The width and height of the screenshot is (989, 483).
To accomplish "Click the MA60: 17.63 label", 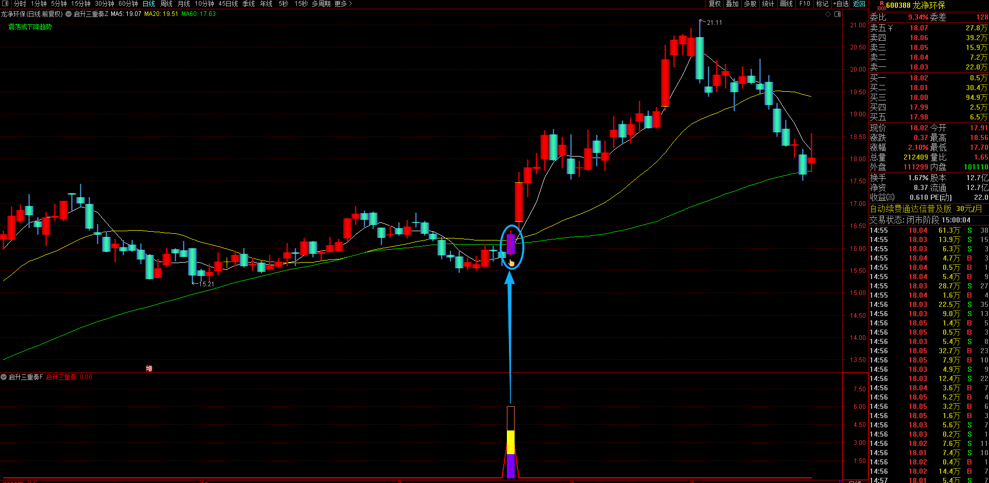I will tap(198, 14).
